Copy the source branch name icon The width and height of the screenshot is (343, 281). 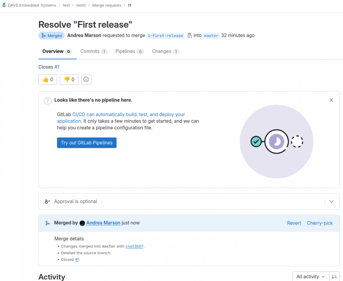189,36
